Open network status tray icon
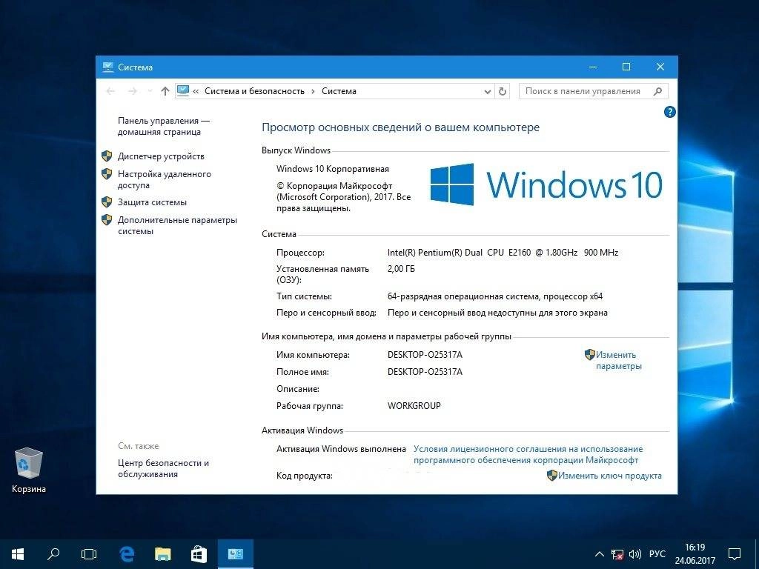The width and height of the screenshot is (759, 569). point(617,554)
